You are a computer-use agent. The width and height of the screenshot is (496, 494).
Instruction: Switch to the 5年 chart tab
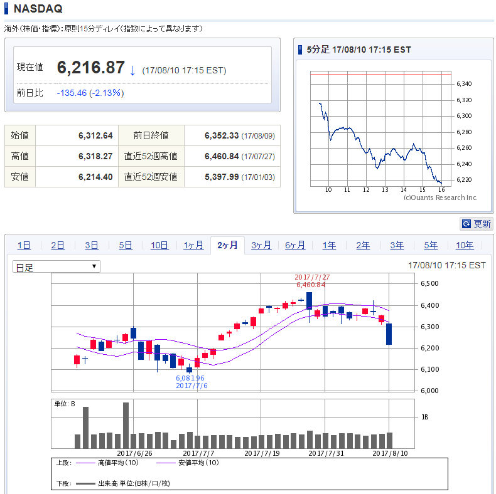(x=431, y=245)
